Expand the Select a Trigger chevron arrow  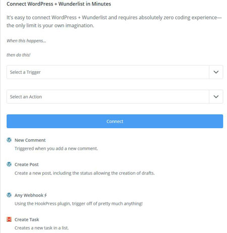coord(216,72)
